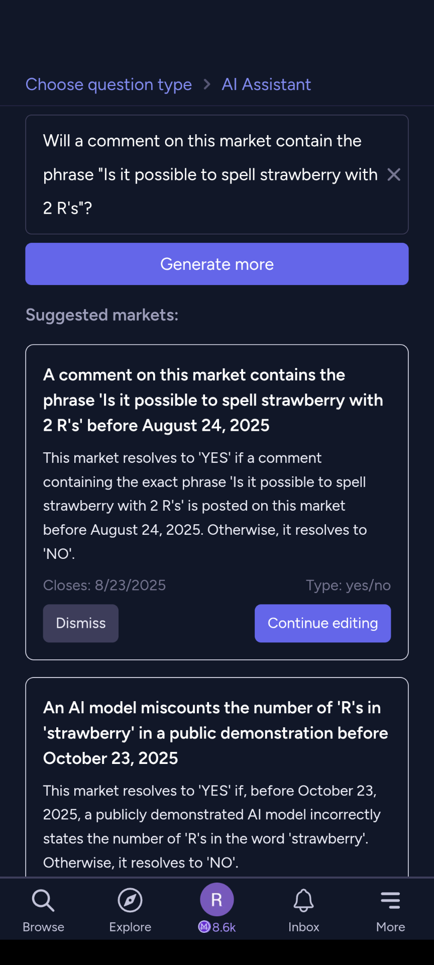Viewport: 434px width, 965px height.
Task: Clear the question prompt with X icon
Action: point(394,174)
